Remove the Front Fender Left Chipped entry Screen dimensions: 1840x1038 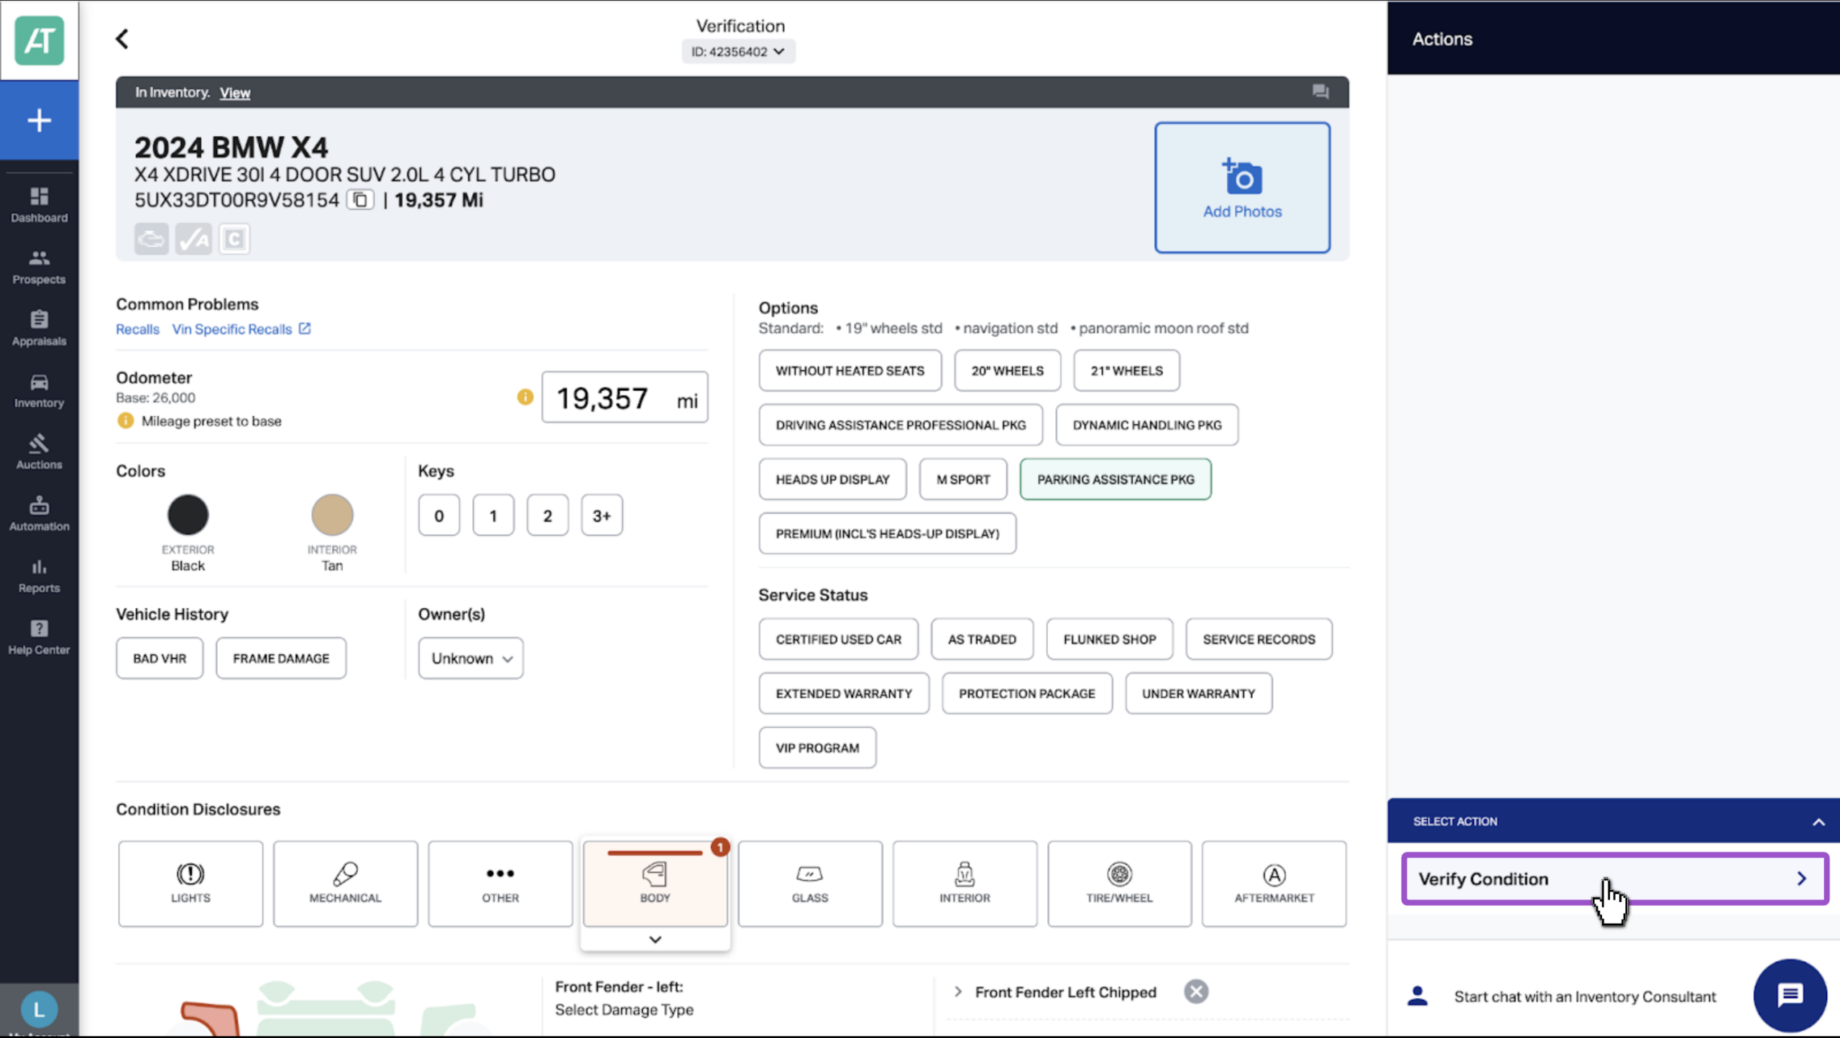[x=1196, y=992]
